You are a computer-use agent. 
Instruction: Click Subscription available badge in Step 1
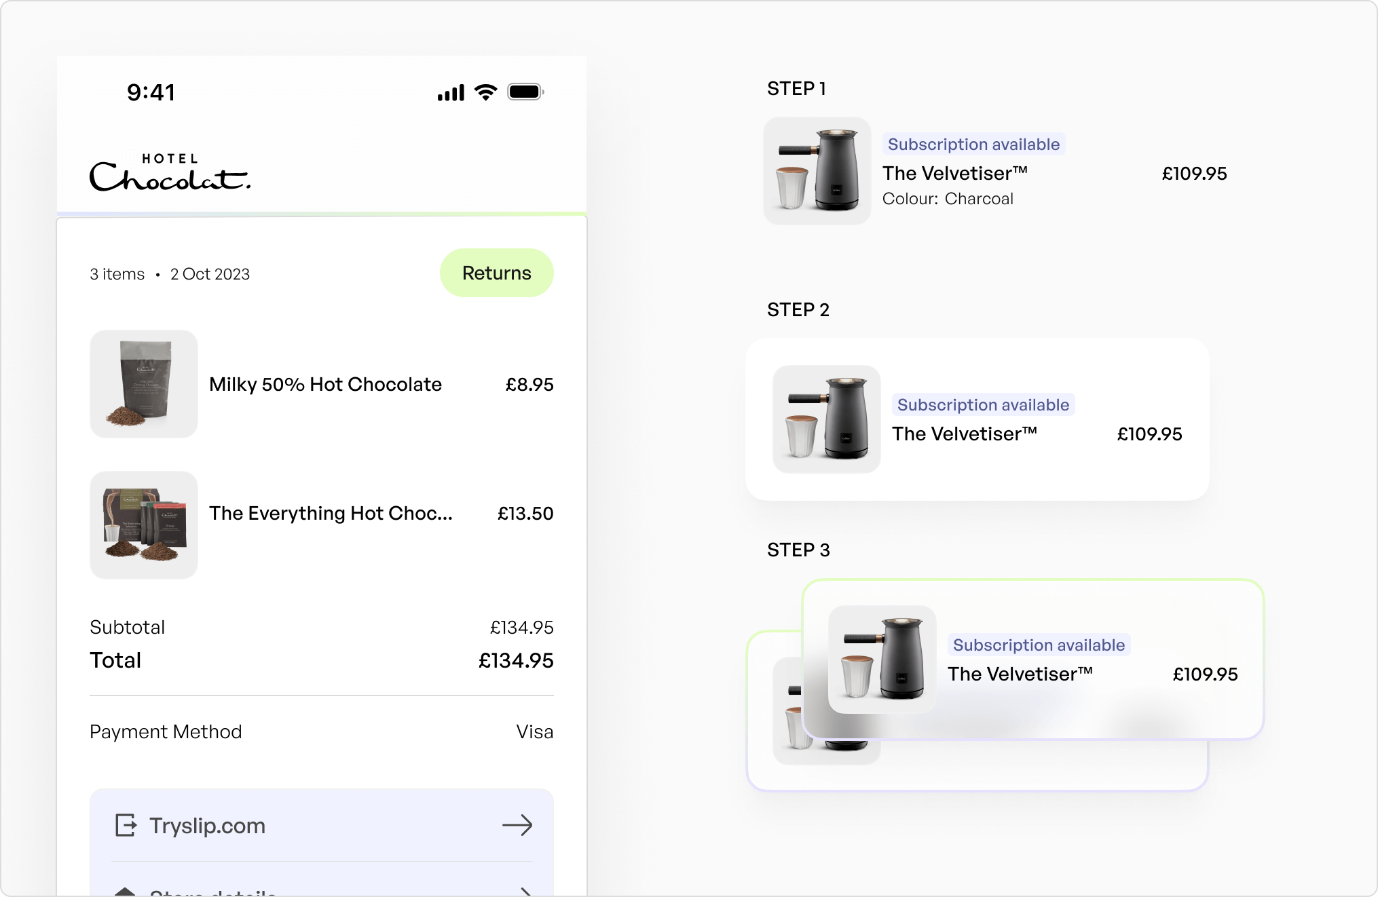click(973, 145)
